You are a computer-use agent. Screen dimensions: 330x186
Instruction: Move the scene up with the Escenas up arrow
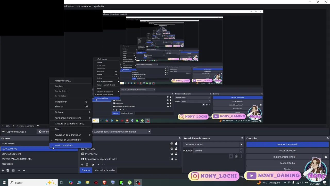click(x=19, y=171)
